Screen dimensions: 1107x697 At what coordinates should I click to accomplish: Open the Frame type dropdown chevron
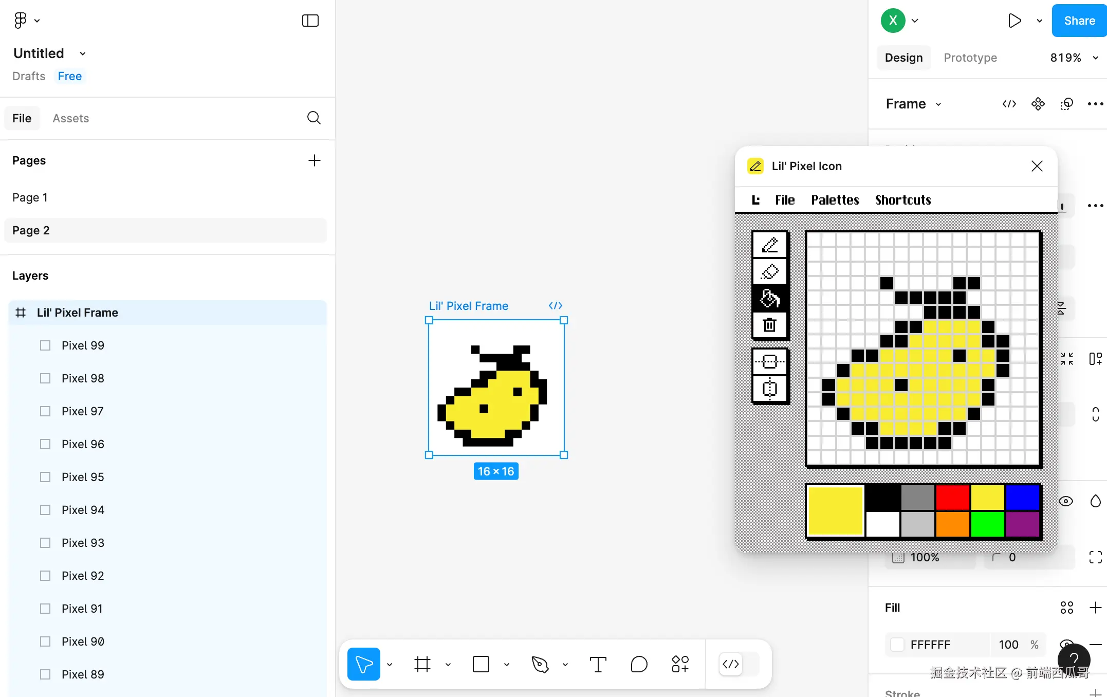[938, 104]
